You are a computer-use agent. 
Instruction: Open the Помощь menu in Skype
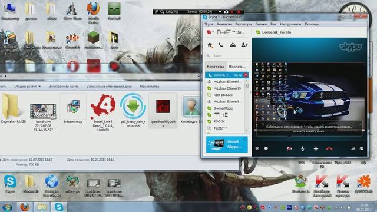pyautogui.click(x=312, y=24)
